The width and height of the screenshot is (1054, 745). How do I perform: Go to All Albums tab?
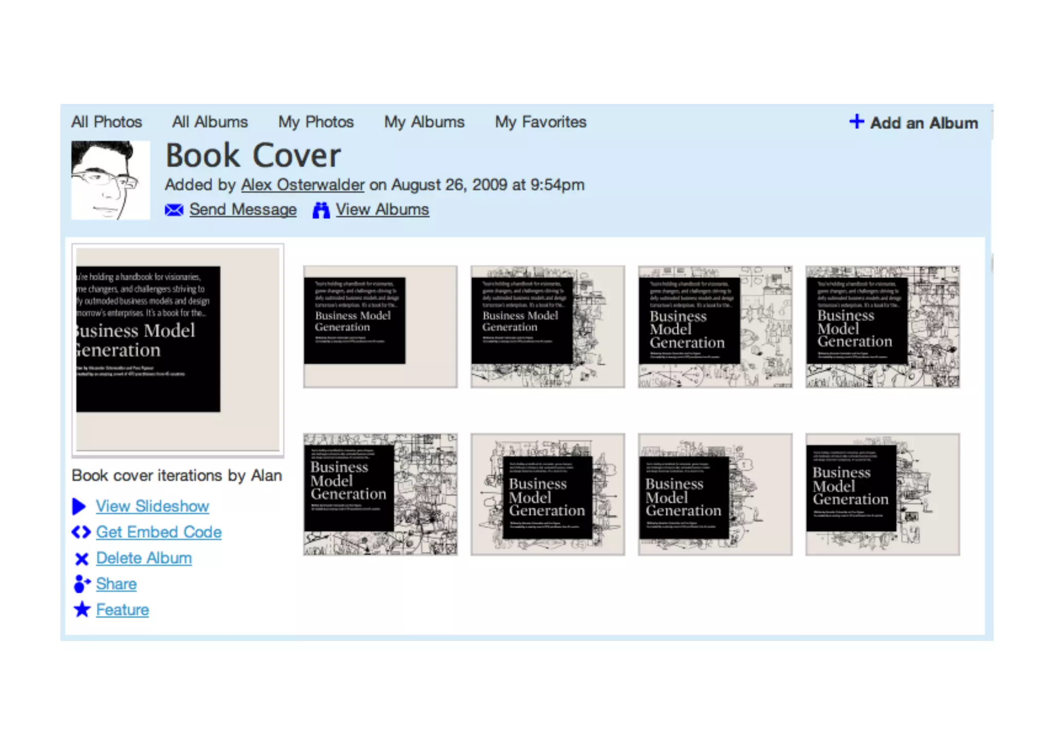point(210,122)
